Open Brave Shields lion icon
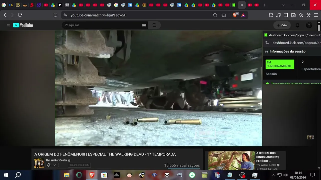Screen dimensions: 321x180 [235, 15]
